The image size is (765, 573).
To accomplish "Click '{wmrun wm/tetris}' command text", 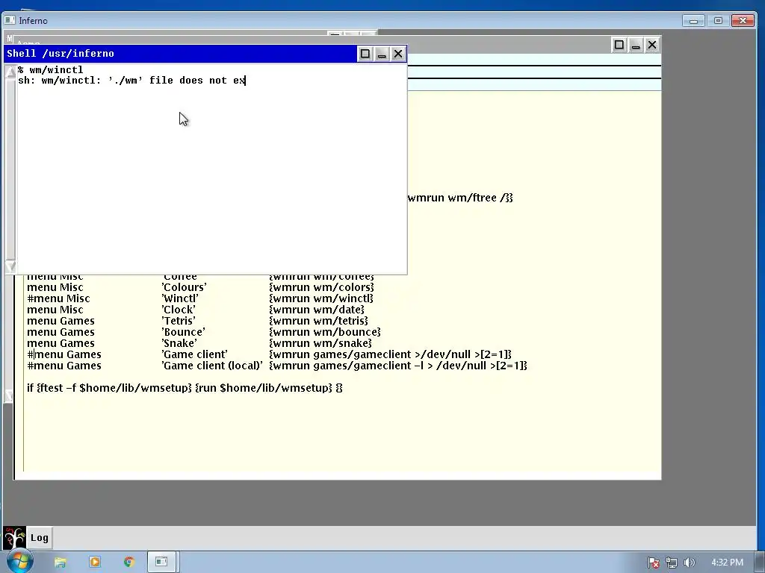I will pos(318,321).
